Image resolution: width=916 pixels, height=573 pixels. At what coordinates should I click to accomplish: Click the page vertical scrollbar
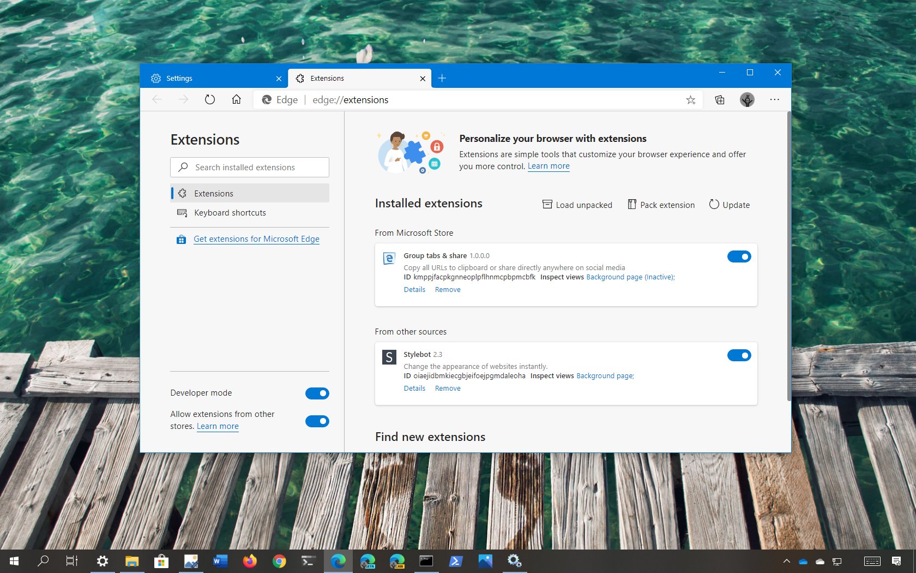point(788,256)
